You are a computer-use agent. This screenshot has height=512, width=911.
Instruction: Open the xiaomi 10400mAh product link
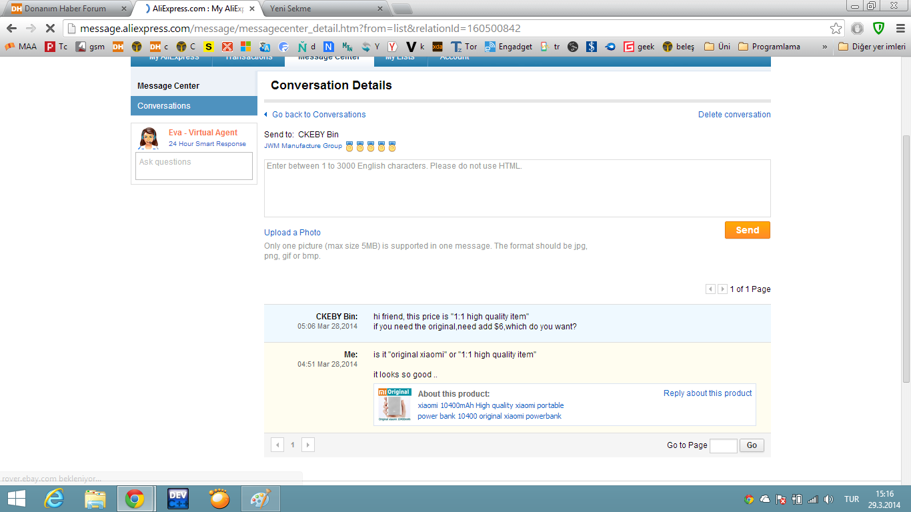point(491,411)
